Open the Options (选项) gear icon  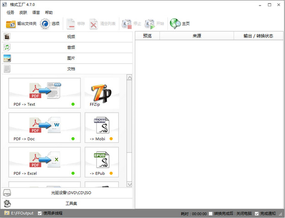(45, 24)
